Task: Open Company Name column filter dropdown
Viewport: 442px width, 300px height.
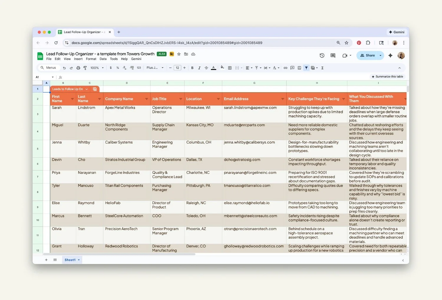Action: click(146, 99)
